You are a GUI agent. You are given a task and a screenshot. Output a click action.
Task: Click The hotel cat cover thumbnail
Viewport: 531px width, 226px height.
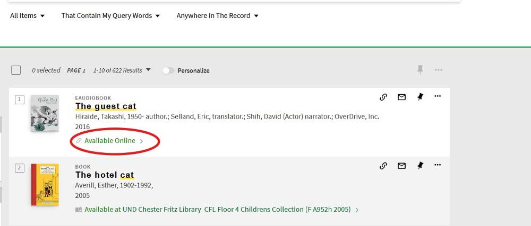pos(45,185)
